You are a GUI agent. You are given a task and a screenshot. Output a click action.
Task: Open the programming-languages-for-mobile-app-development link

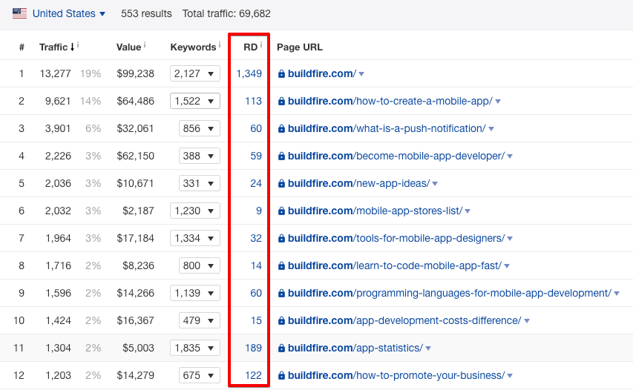click(450, 293)
